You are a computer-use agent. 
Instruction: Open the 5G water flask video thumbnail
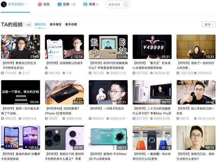(152, 138)
